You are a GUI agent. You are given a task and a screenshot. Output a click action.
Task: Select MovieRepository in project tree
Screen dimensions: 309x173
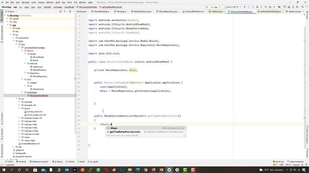39,76
